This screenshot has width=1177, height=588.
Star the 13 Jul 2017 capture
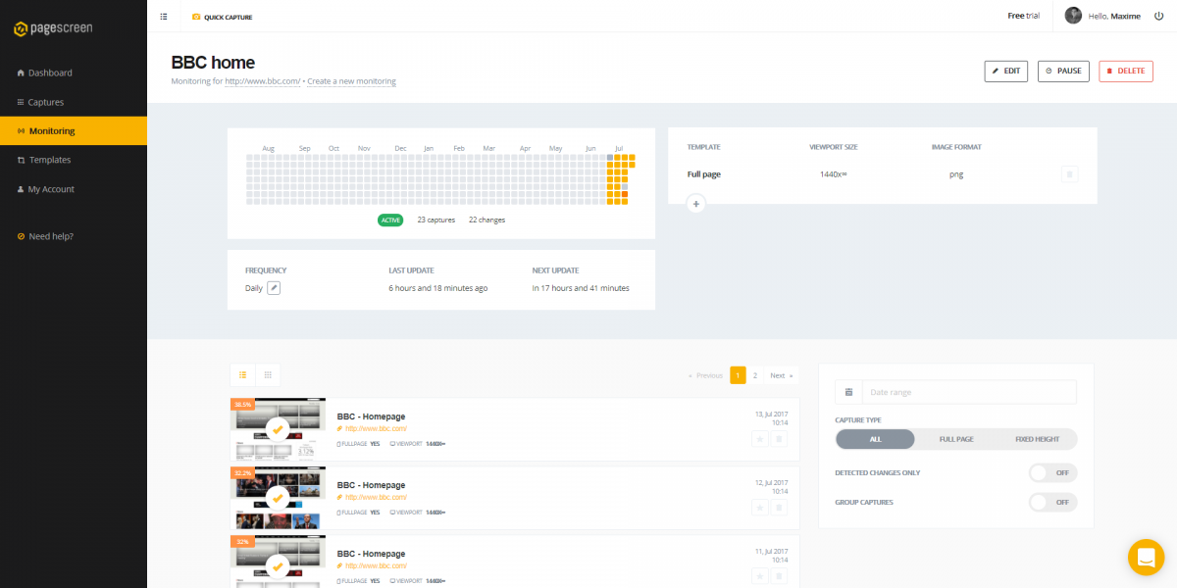tap(759, 439)
